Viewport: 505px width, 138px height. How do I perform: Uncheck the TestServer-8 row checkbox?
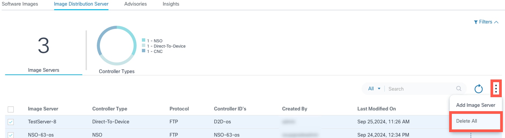click(11, 122)
